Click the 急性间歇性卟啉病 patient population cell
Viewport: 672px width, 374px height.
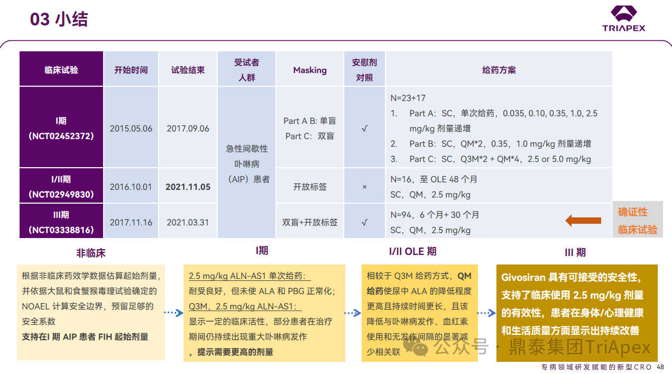pos(247,164)
